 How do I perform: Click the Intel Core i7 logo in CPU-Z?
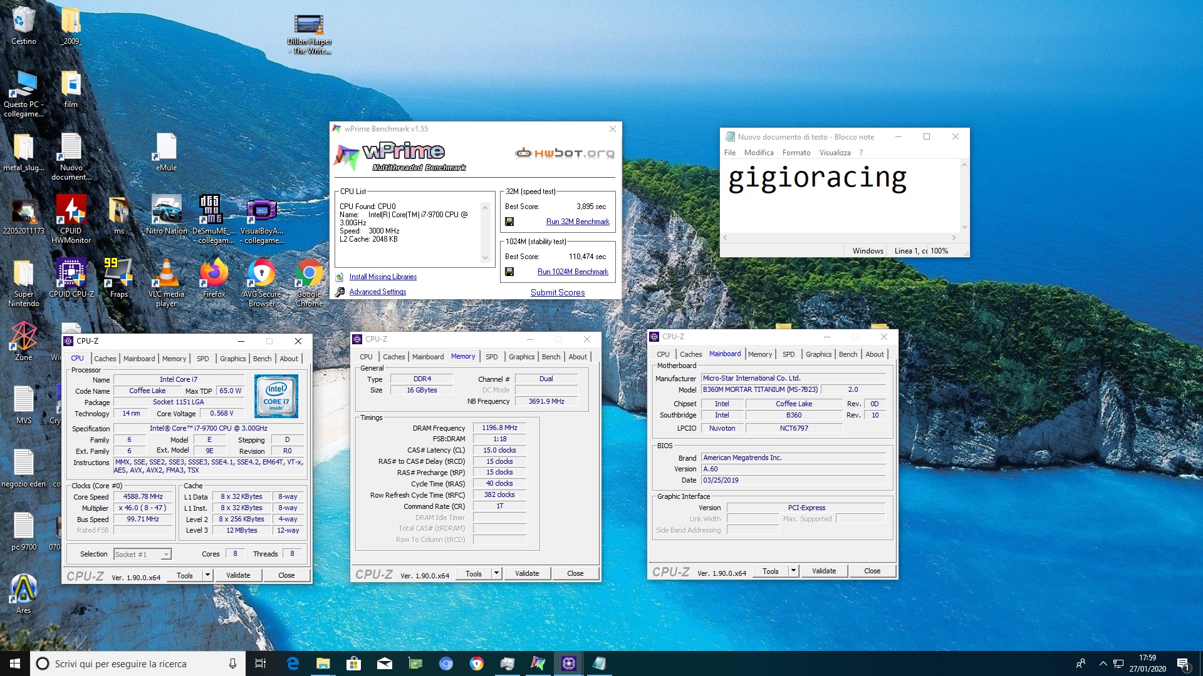click(x=276, y=396)
